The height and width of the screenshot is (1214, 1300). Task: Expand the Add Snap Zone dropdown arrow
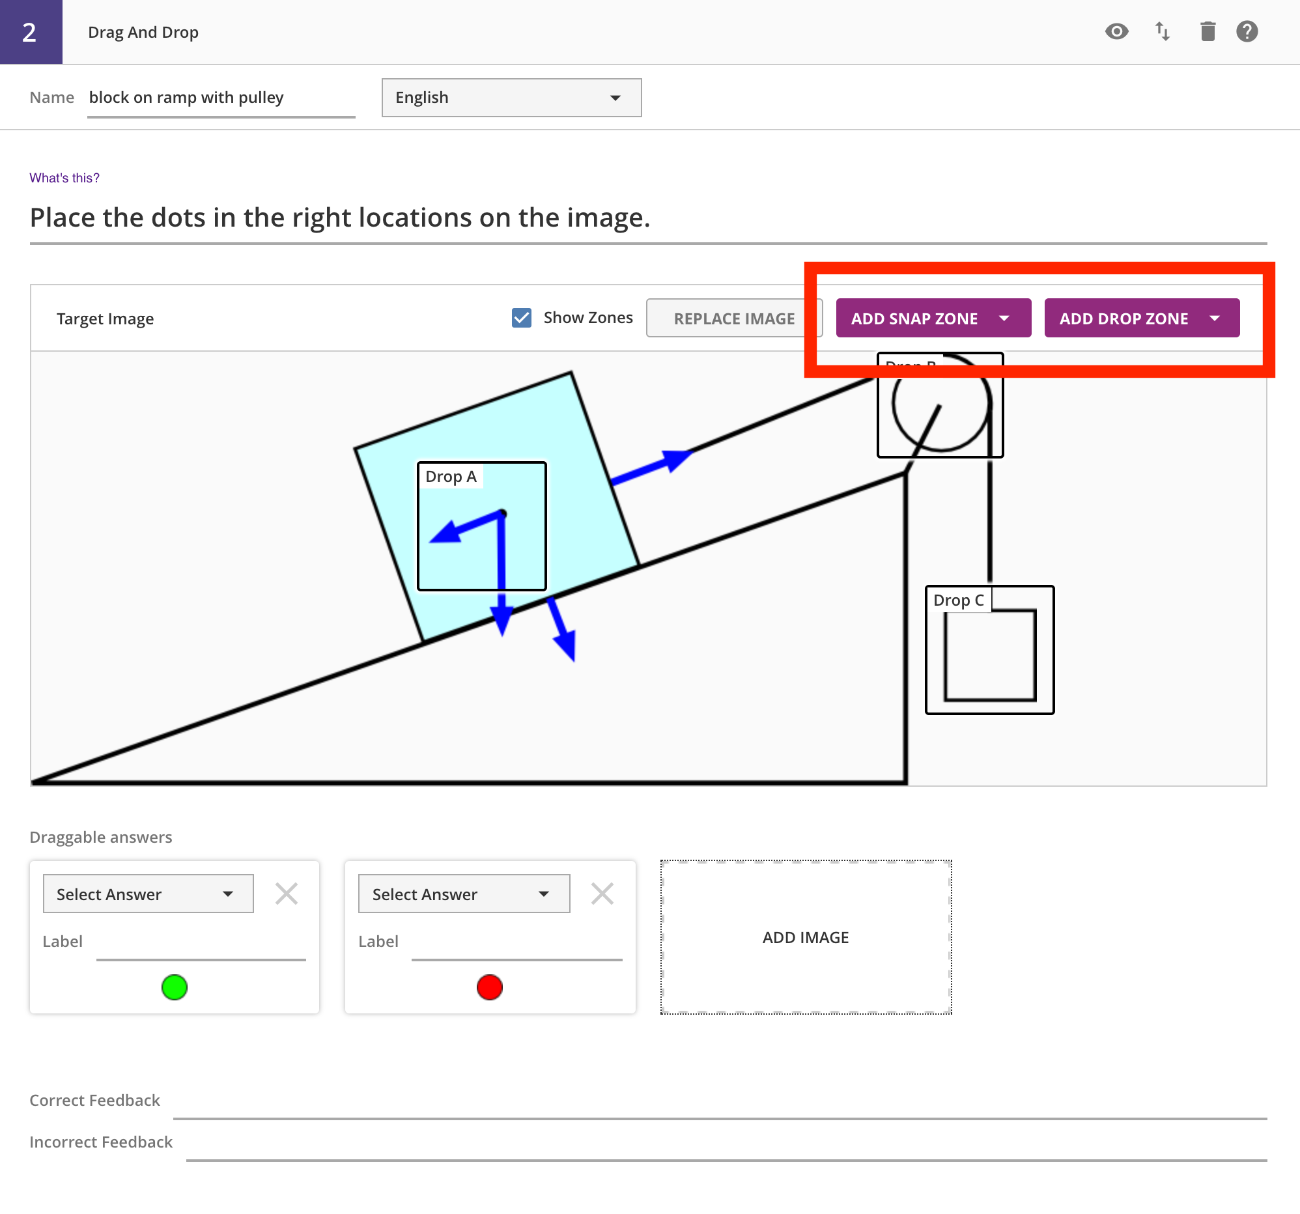pos(1004,318)
